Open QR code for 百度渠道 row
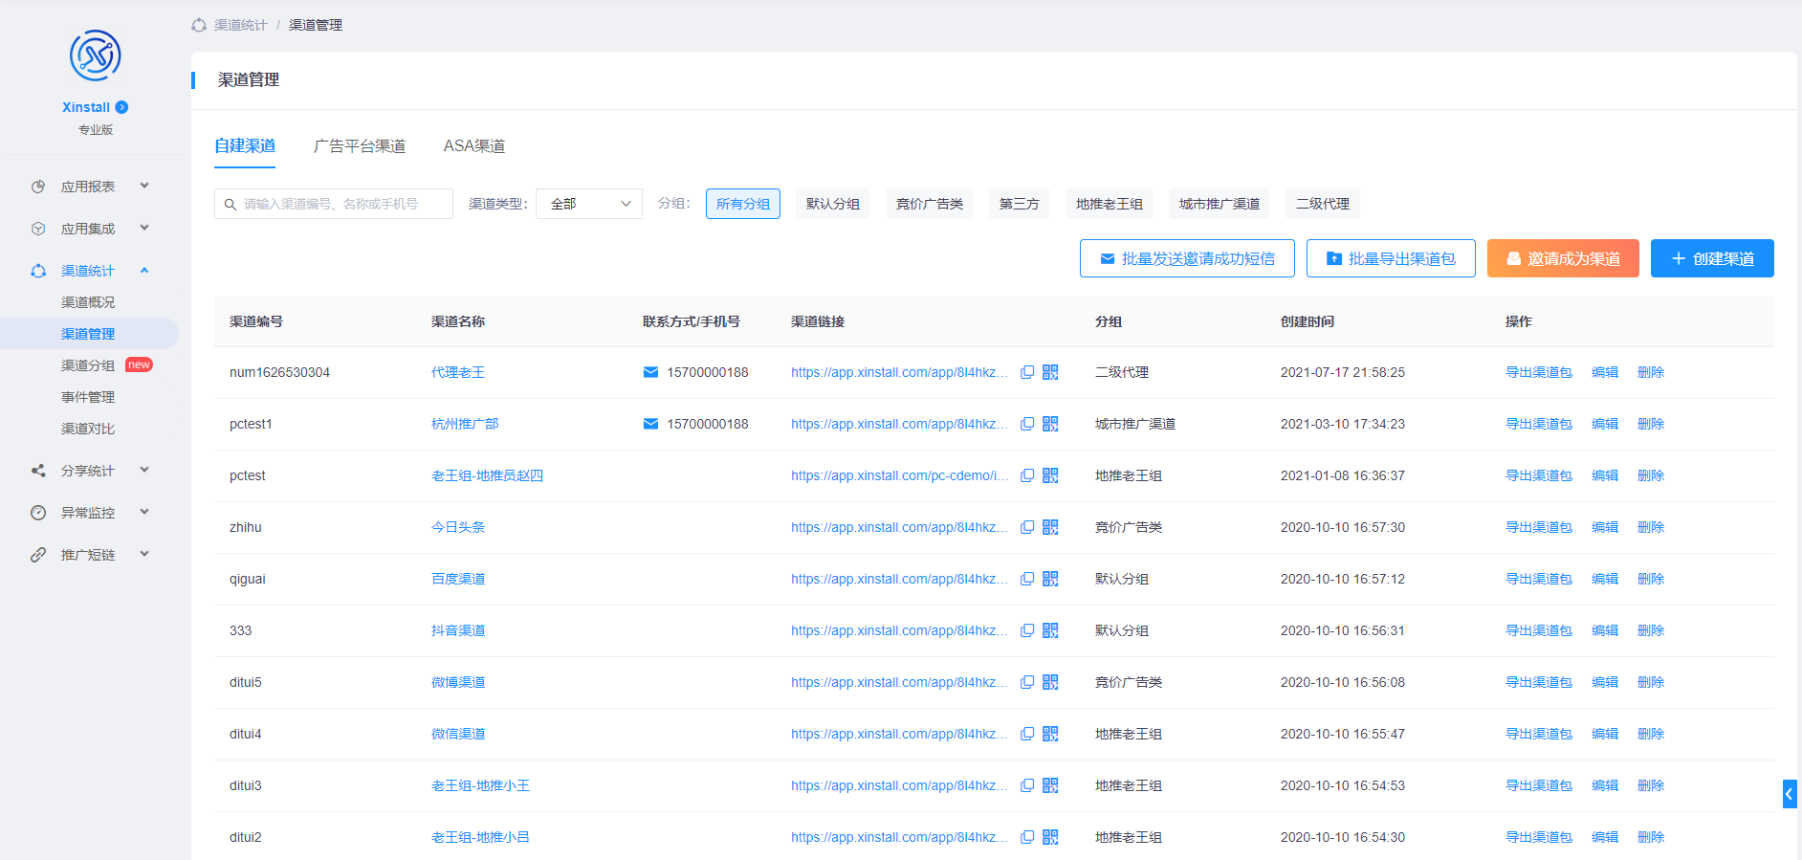This screenshot has width=1802, height=860. click(x=1050, y=579)
